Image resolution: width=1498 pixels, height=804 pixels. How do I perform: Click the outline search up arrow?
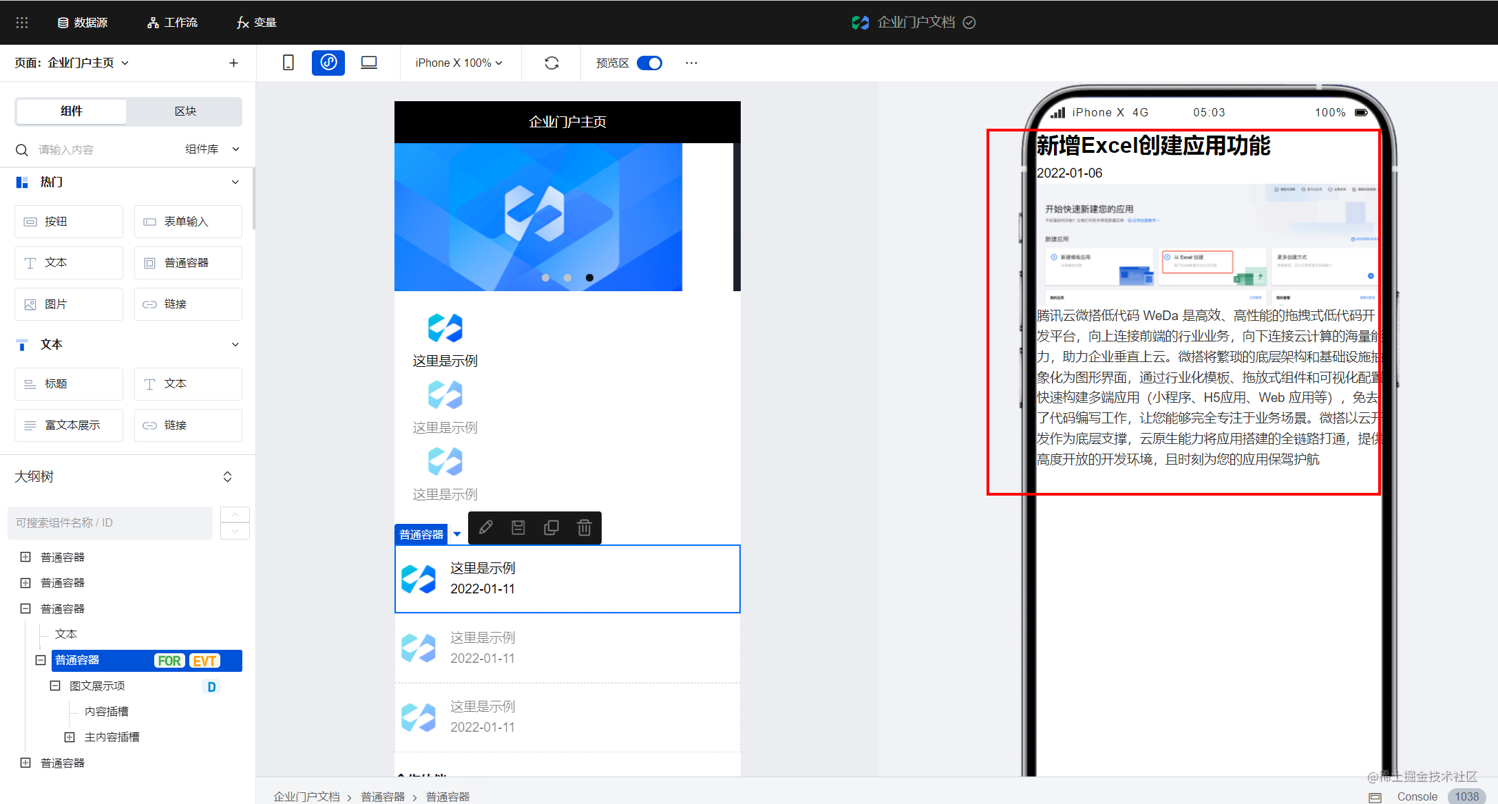pos(235,515)
